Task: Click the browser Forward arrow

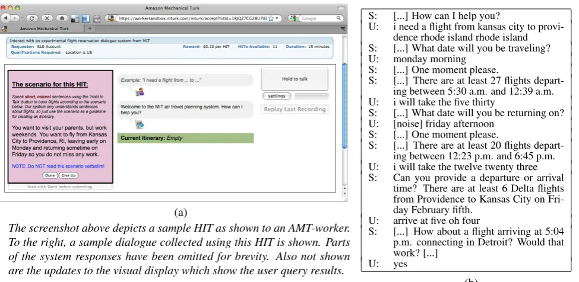Action: 15,18
